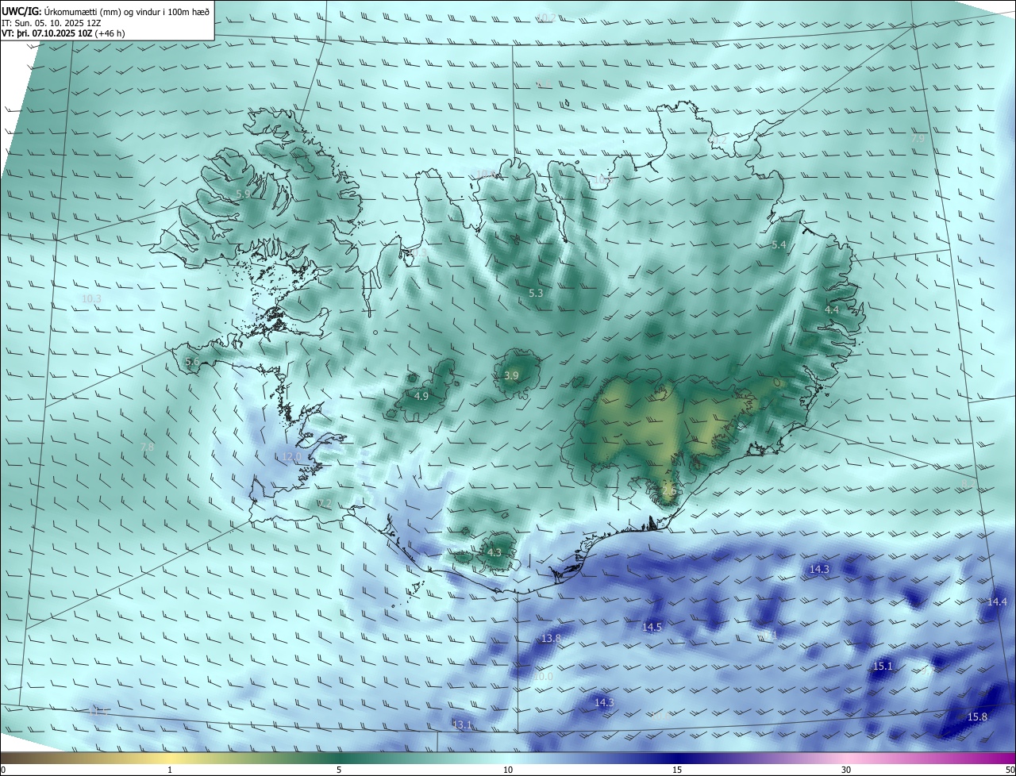Image resolution: width=1016 pixels, height=776 pixels.
Task: Click the 30 tick on the color scale
Action: (846, 770)
